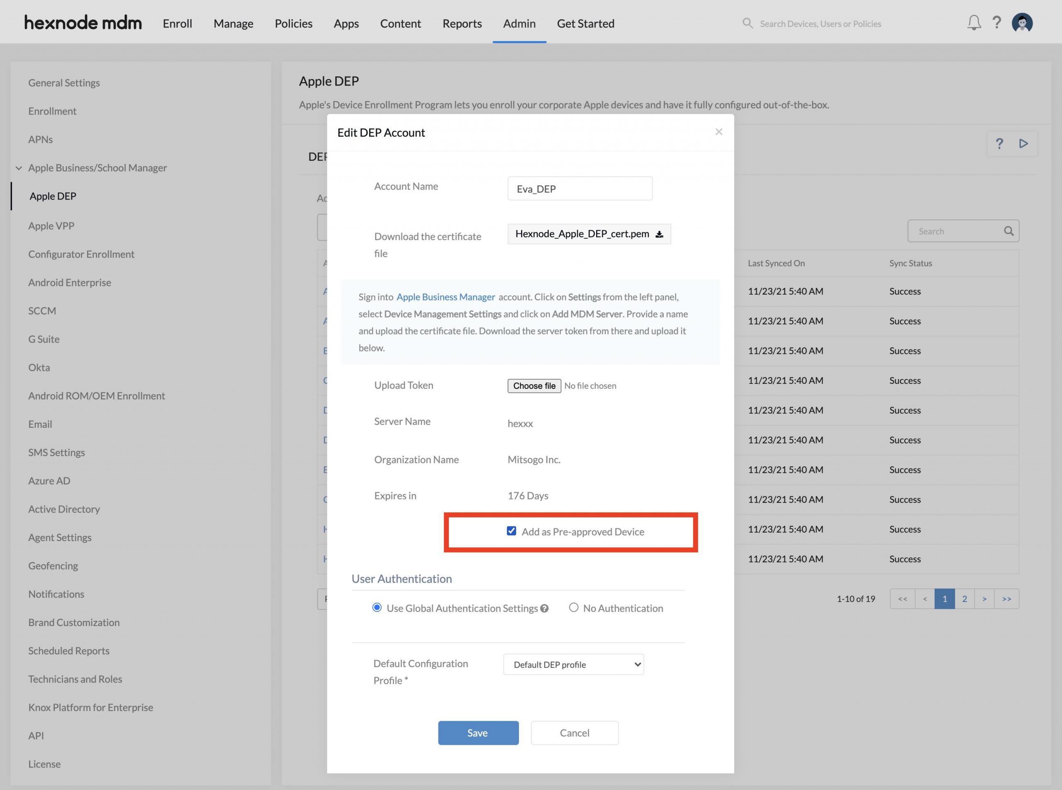The image size is (1062, 790).
Task: Open the notifications bell icon
Action: [x=974, y=23]
